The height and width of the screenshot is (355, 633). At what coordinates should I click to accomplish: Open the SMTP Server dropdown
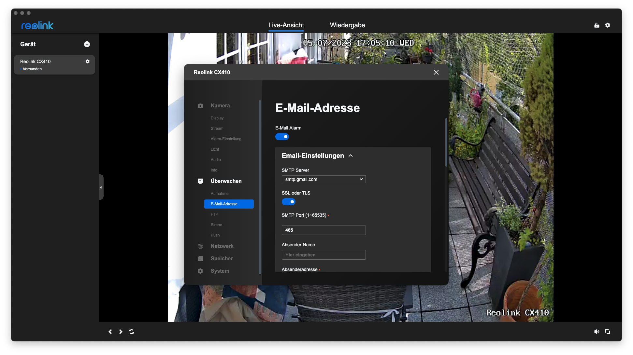click(x=324, y=179)
